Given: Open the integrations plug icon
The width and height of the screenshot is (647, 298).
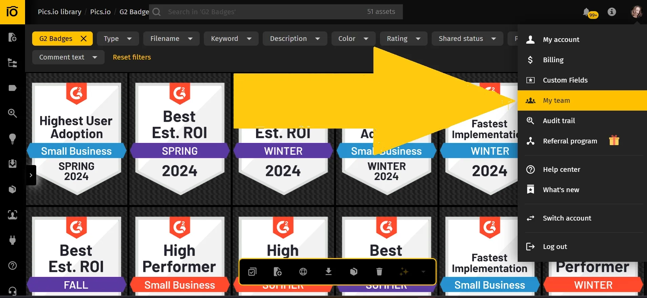Looking at the screenshot, I should pyautogui.click(x=12, y=240).
